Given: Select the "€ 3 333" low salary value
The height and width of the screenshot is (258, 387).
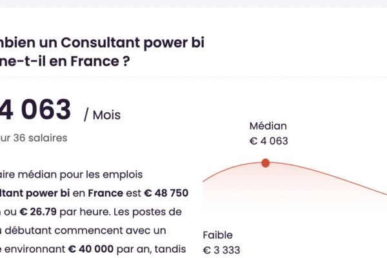Looking at the screenshot, I should click(x=221, y=250).
